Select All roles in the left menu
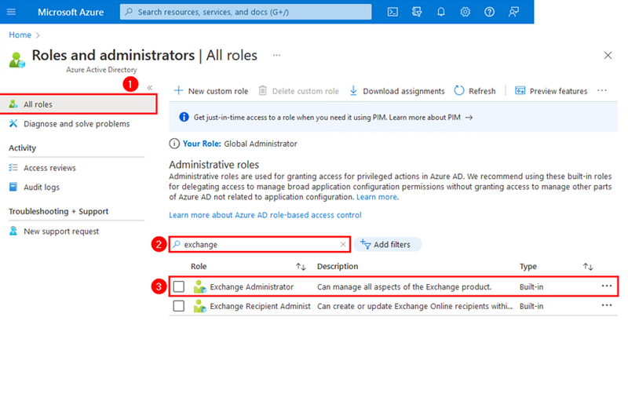The image size is (628, 408). pyautogui.click(x=78, y=104)
